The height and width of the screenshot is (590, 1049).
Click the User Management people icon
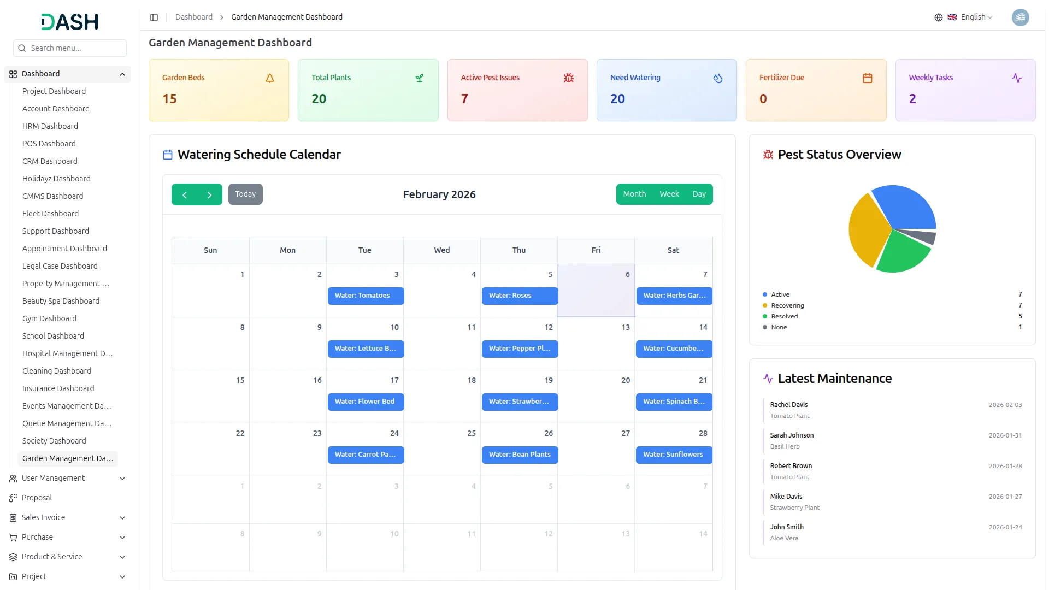point(13,479)
